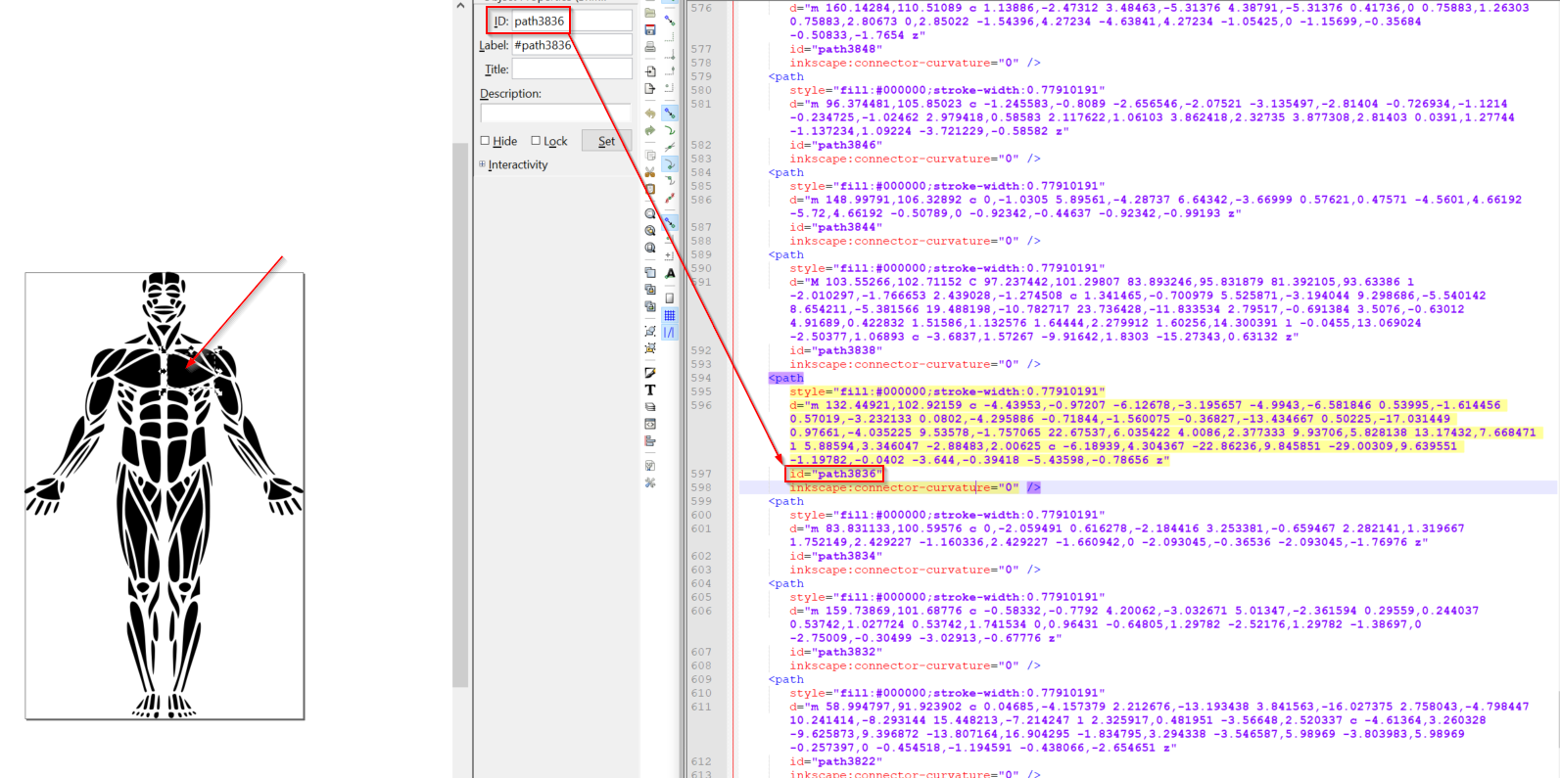Toggle snap text anchors and baselines
The width and height of the screenshot is (1560, 778).
tap(670, 273)
